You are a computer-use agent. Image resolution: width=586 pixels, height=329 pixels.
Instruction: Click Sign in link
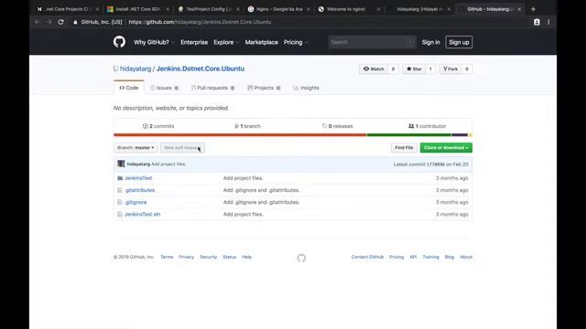coord(430,42)
